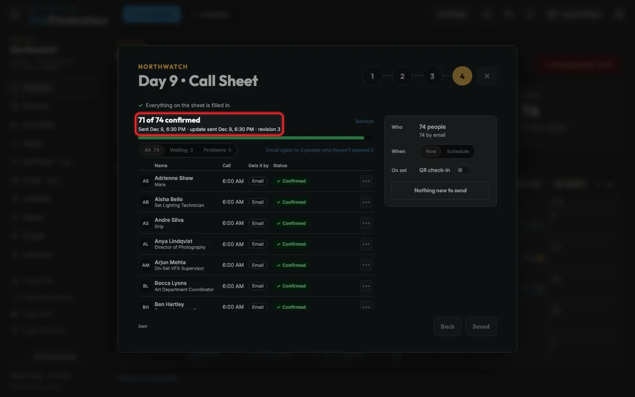Click Adrienne Shaw's AS avatar
The height and width of the screenshot is (397, 635).
[x=146, y=181]
